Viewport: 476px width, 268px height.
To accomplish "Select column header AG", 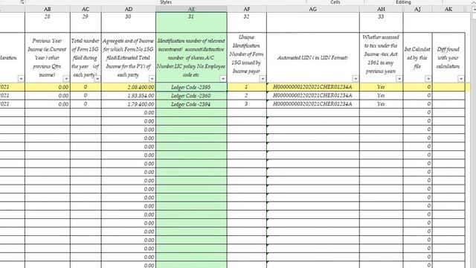I will click(x=313, y=9).
